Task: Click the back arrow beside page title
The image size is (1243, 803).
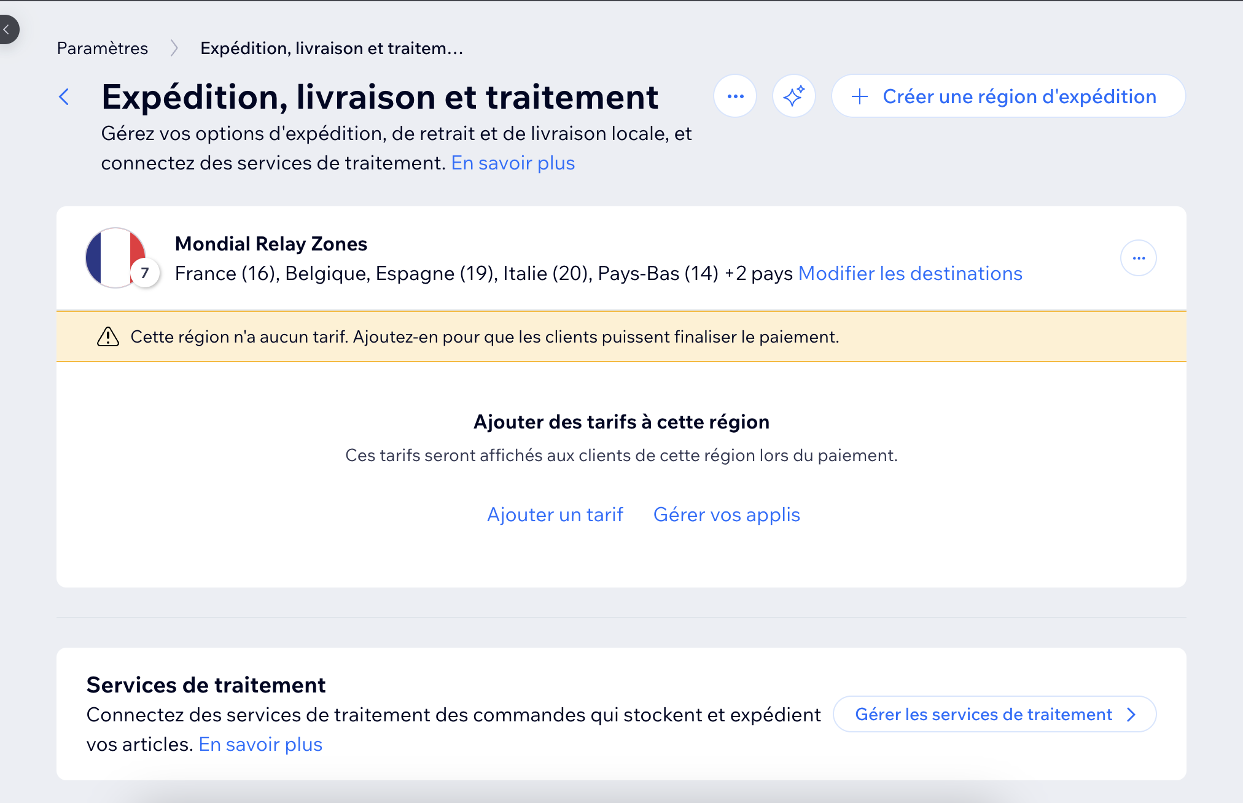Action: tap(64, 96)
